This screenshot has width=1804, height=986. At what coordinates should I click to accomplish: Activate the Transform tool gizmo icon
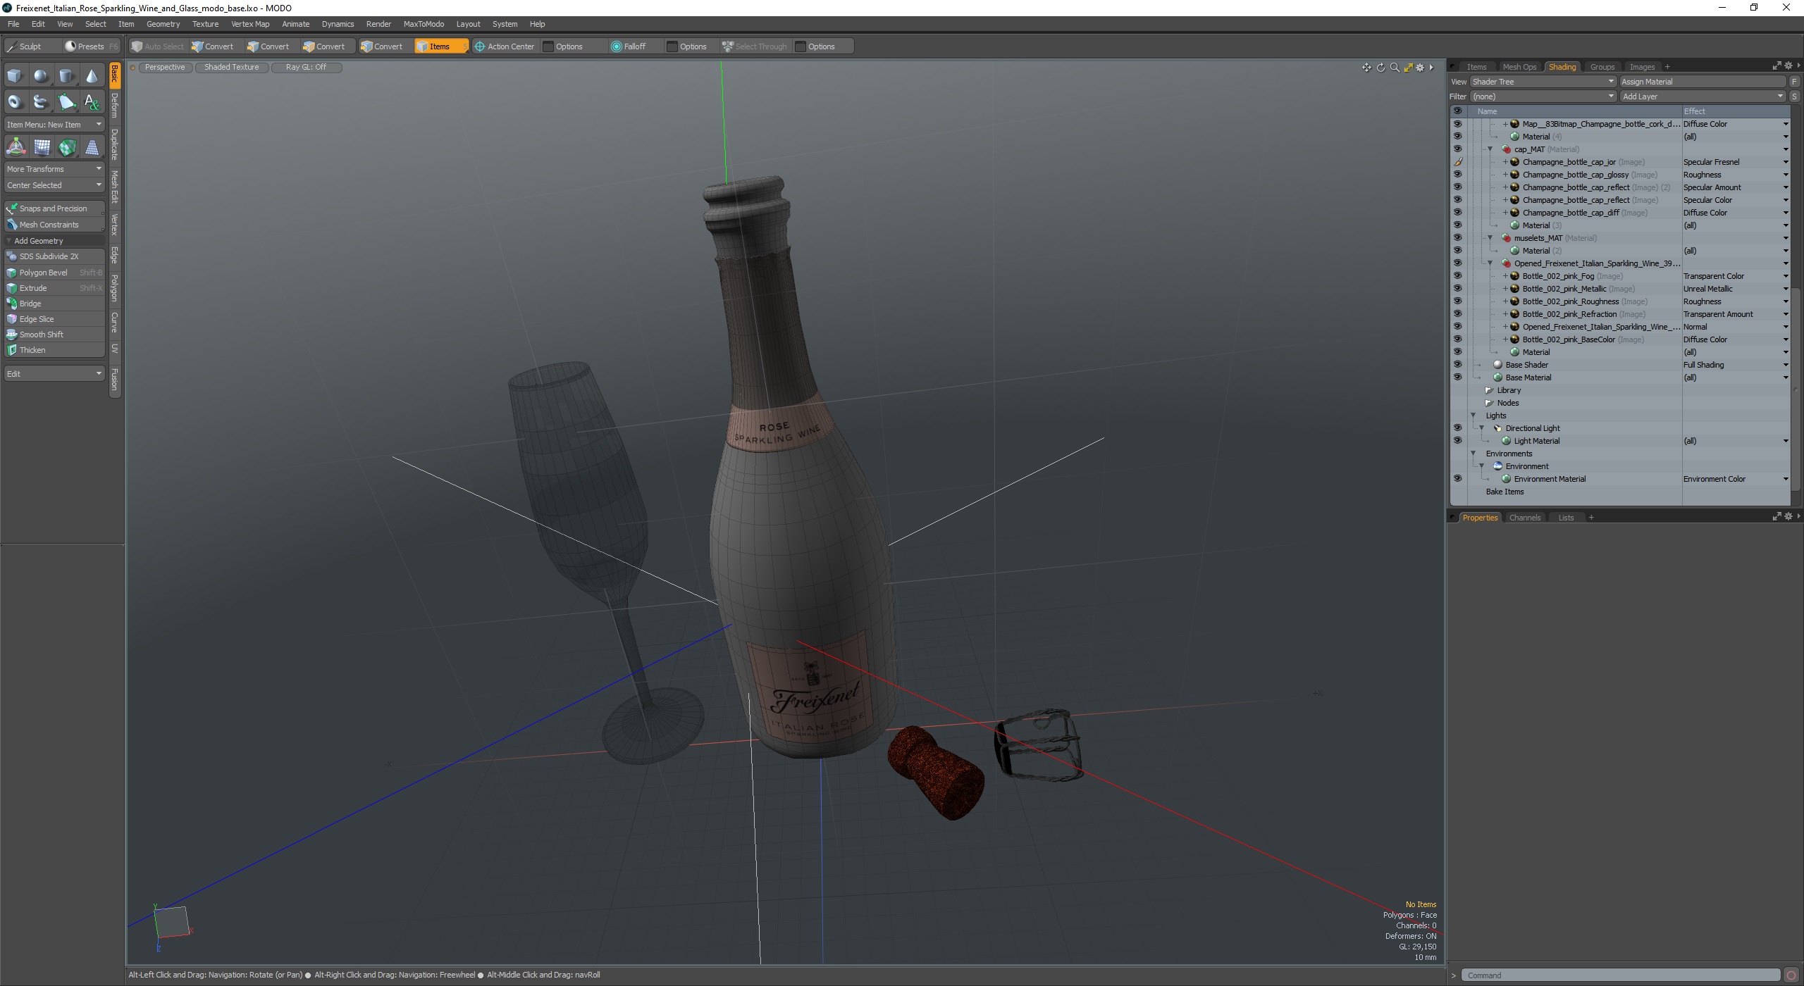[x=16, y=147]
